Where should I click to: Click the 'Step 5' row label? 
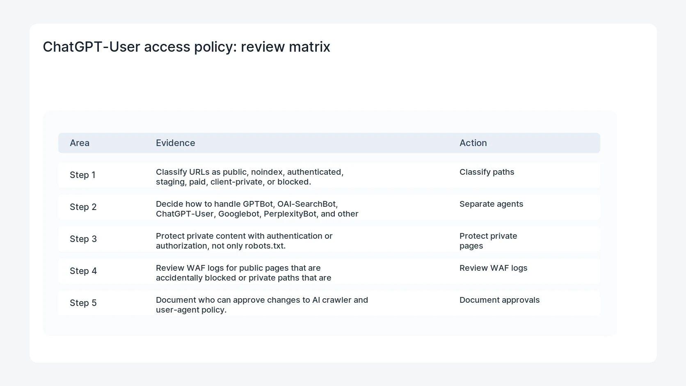coord(83,303)
